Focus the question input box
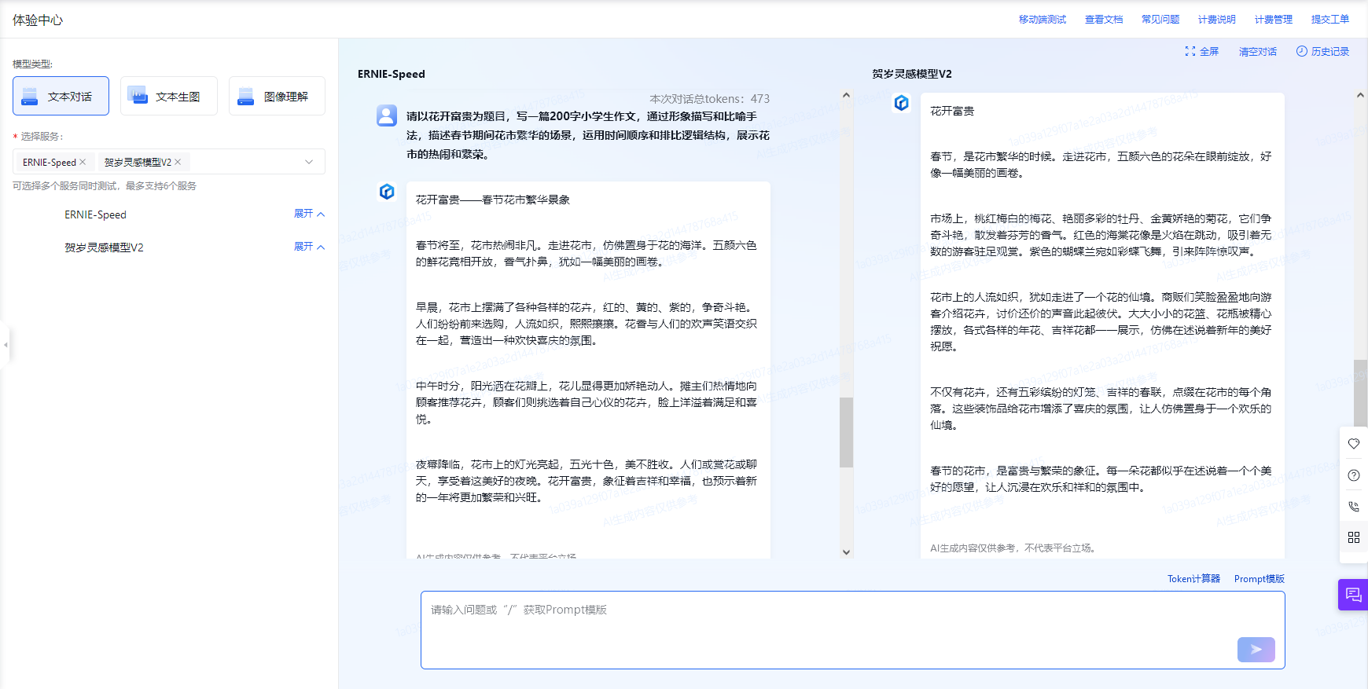1368x689 pixels. pos(852,630)
